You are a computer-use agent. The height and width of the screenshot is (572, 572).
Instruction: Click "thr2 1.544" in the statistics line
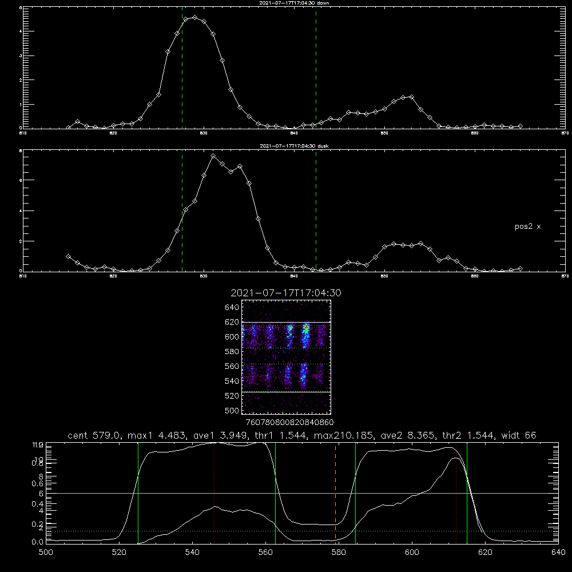coord(469,435)
